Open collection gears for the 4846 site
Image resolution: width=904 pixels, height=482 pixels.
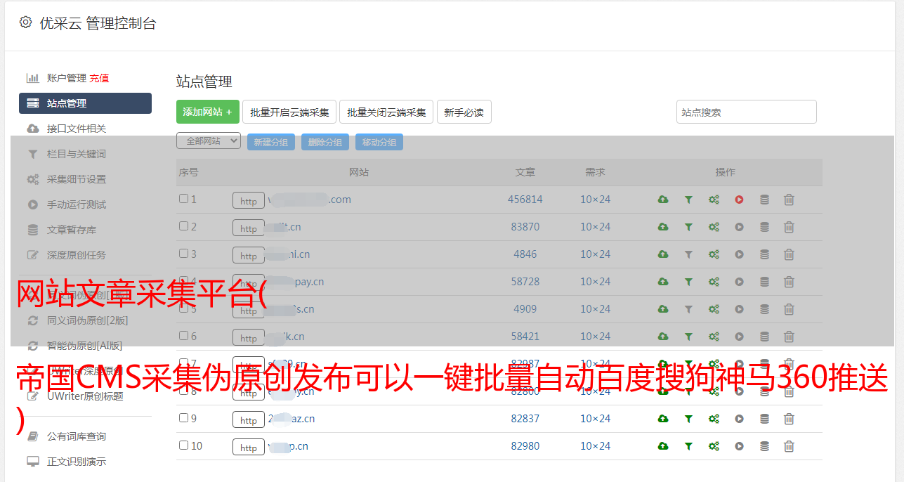[714, 254]
